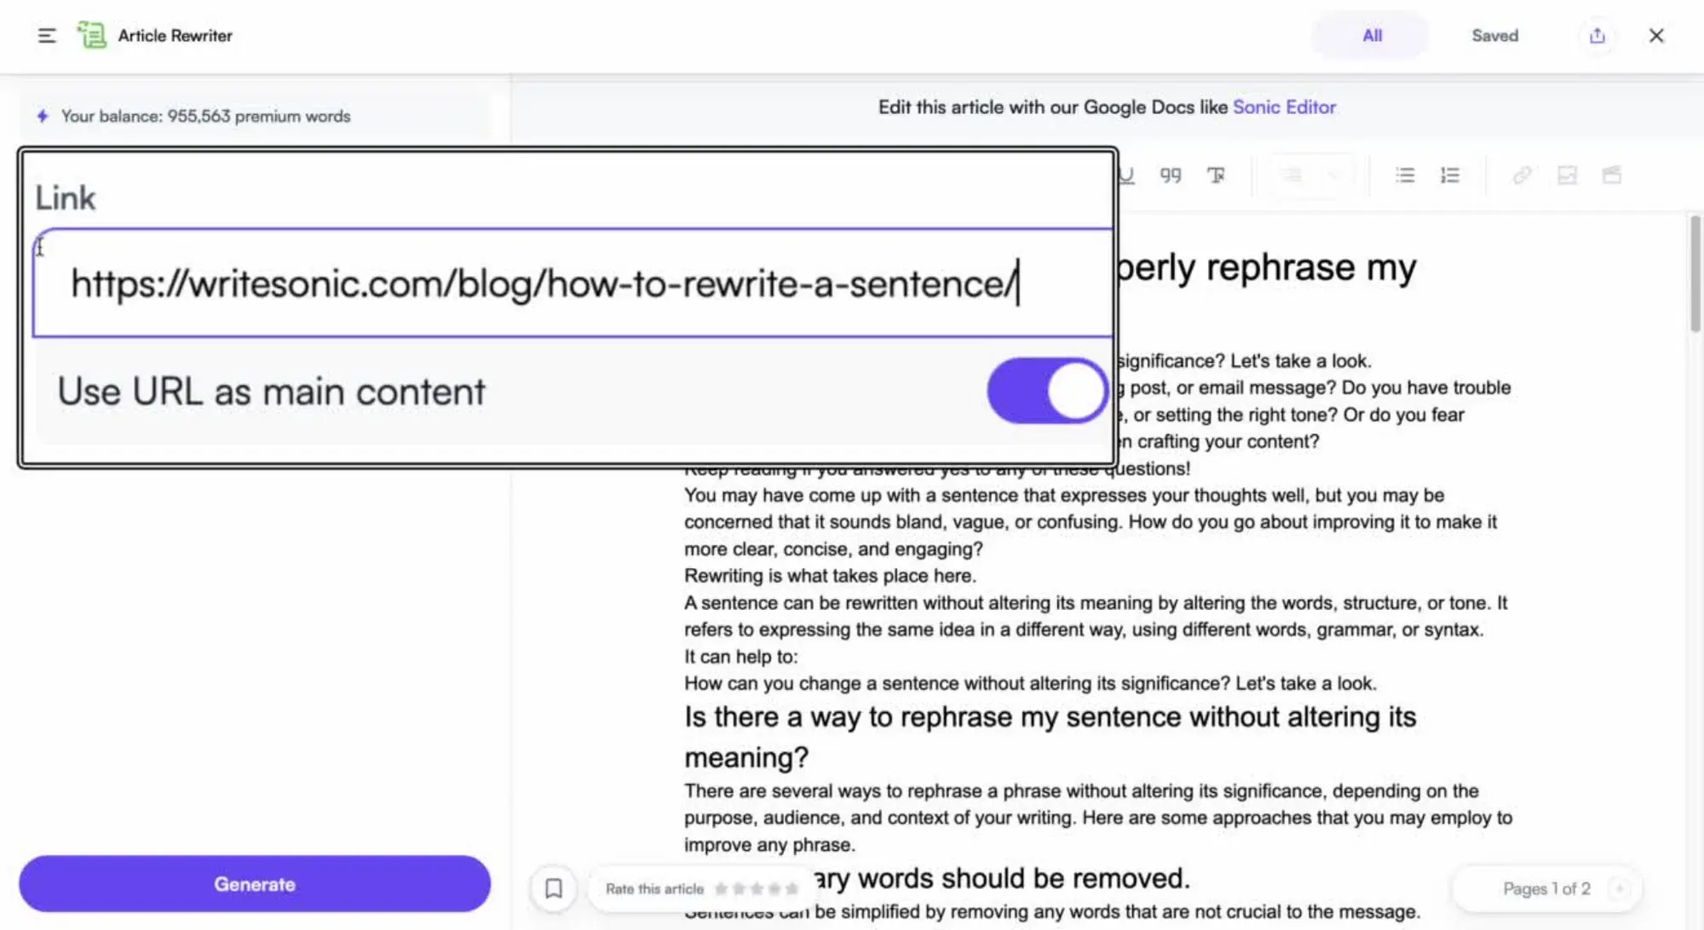Open the export/share options at top right
This screenshot has height=930, width=1704.
tap(1597, 36)
